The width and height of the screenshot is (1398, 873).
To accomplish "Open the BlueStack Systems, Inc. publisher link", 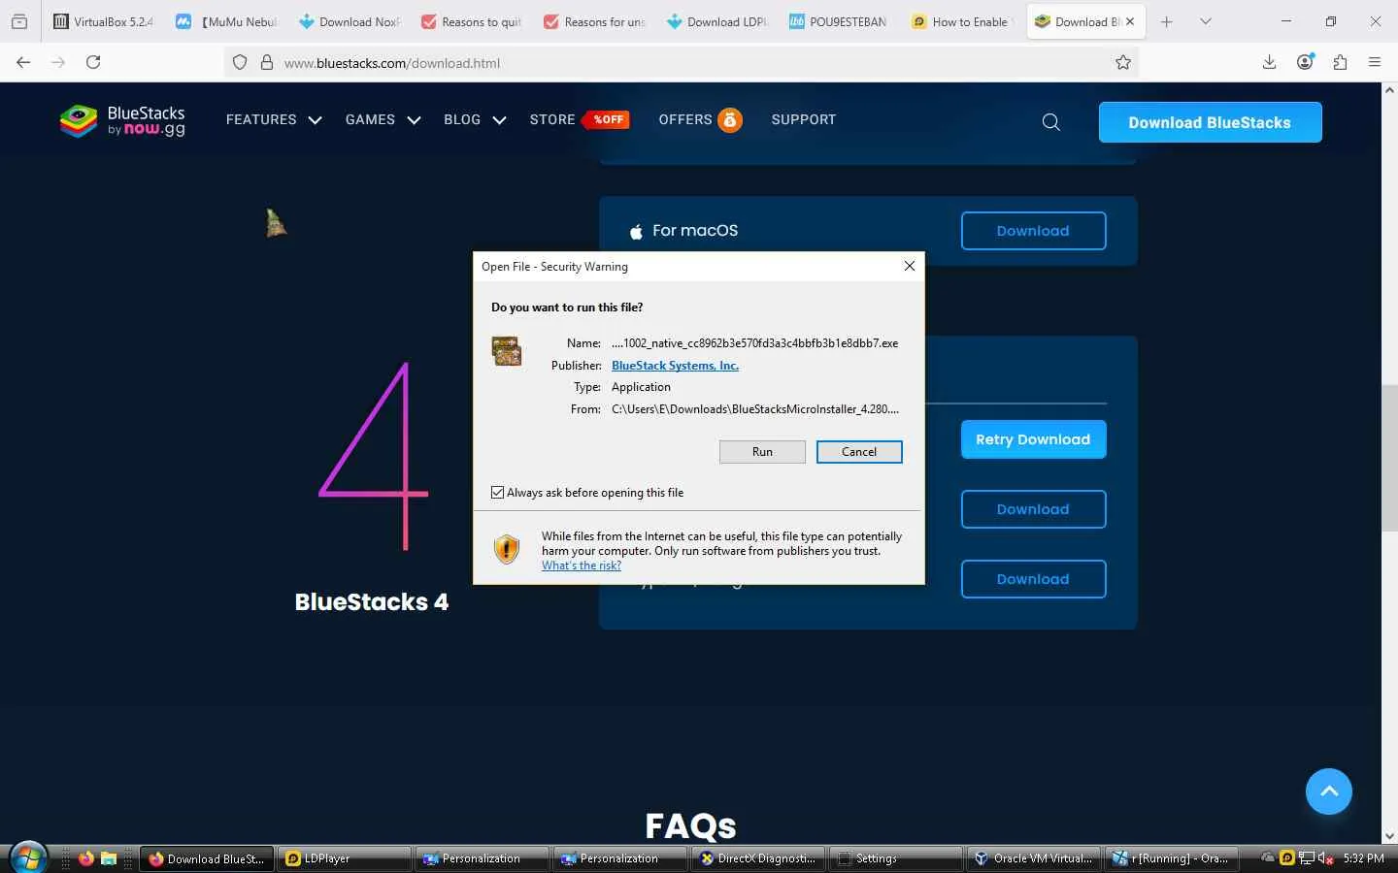I will pyautogui.click(x=675, y=366).
